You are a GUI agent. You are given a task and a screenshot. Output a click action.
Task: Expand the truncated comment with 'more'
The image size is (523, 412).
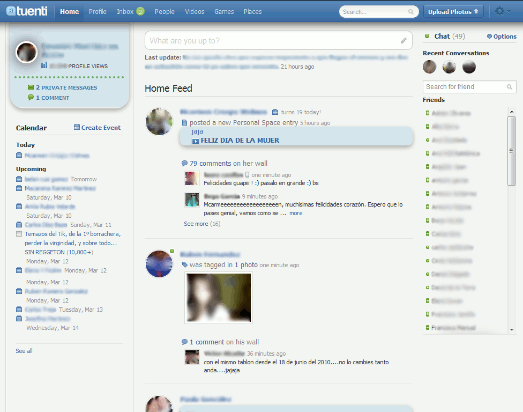(296, 213)
